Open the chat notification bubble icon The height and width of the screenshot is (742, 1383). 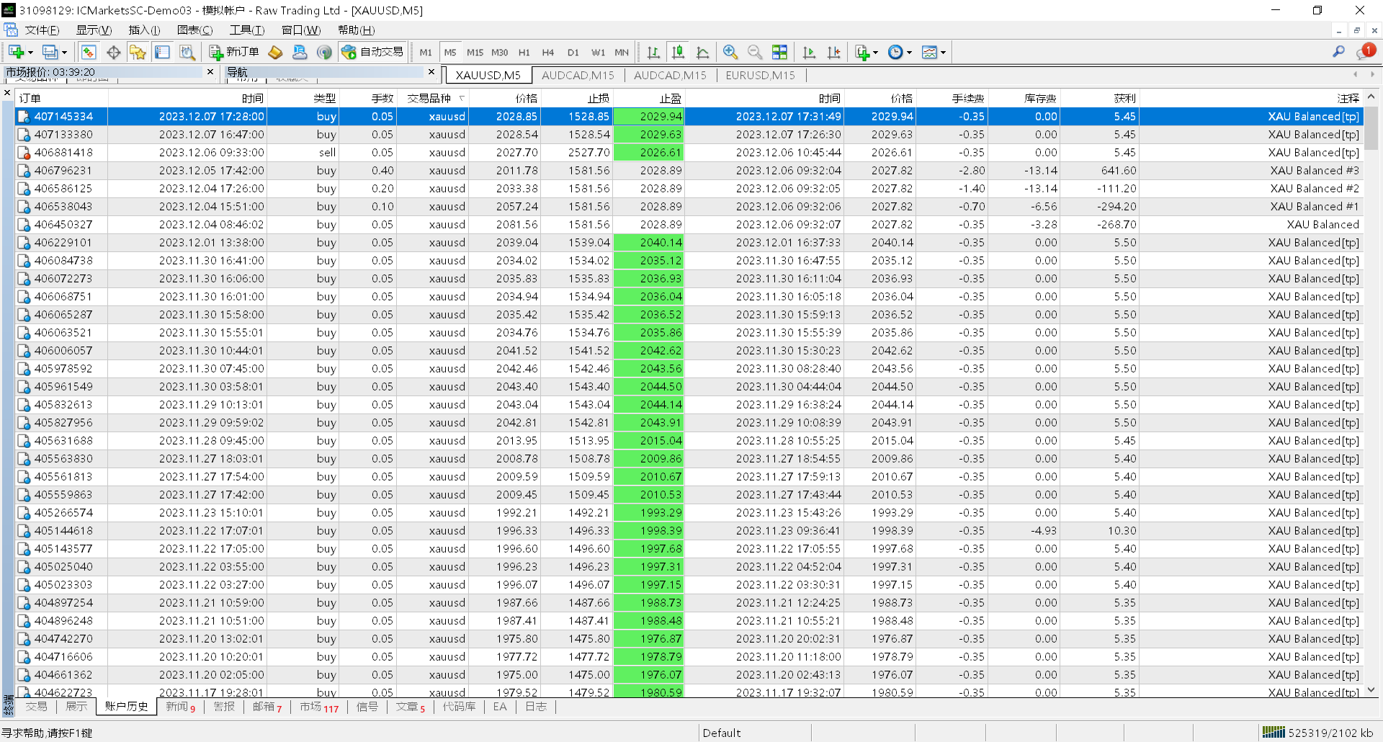click(x=1365, y=52)
